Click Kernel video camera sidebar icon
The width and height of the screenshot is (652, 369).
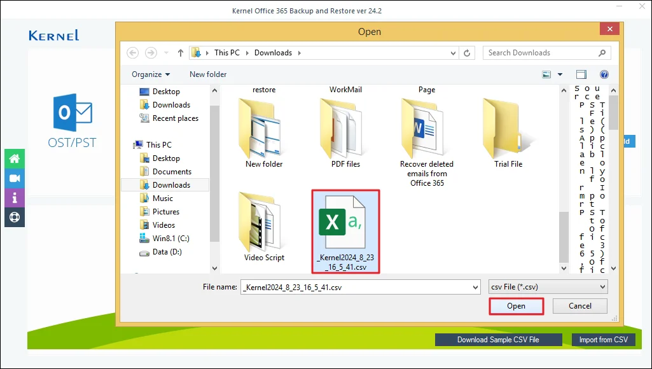point(15,178)
